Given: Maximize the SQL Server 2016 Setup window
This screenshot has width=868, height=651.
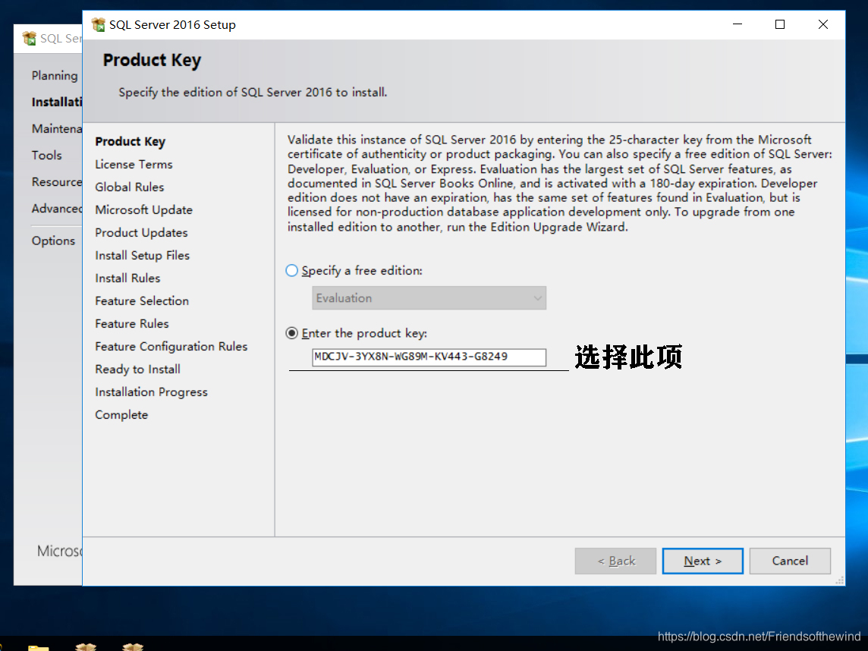Looking at the screenshot, I should 780,24.
